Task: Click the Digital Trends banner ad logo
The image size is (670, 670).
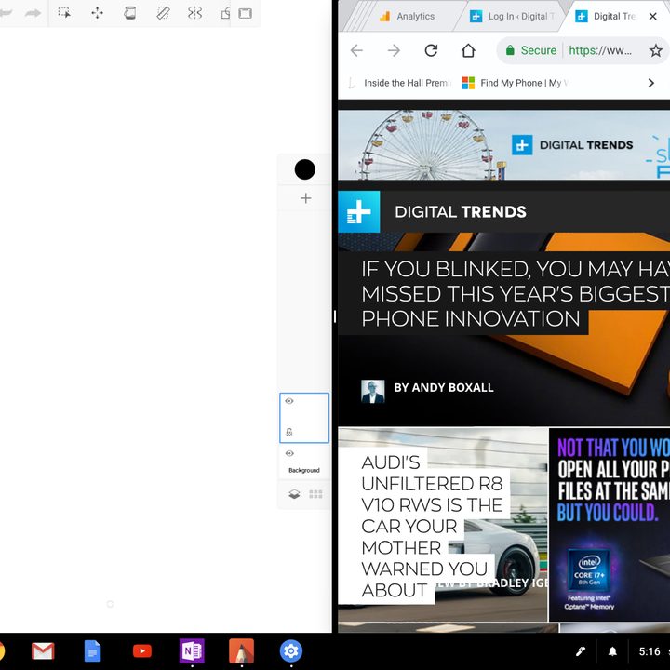Action: (572, 145)
